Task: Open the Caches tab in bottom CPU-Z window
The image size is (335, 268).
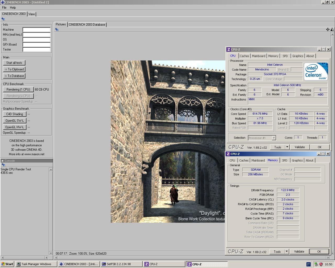Action: point(244,160)
